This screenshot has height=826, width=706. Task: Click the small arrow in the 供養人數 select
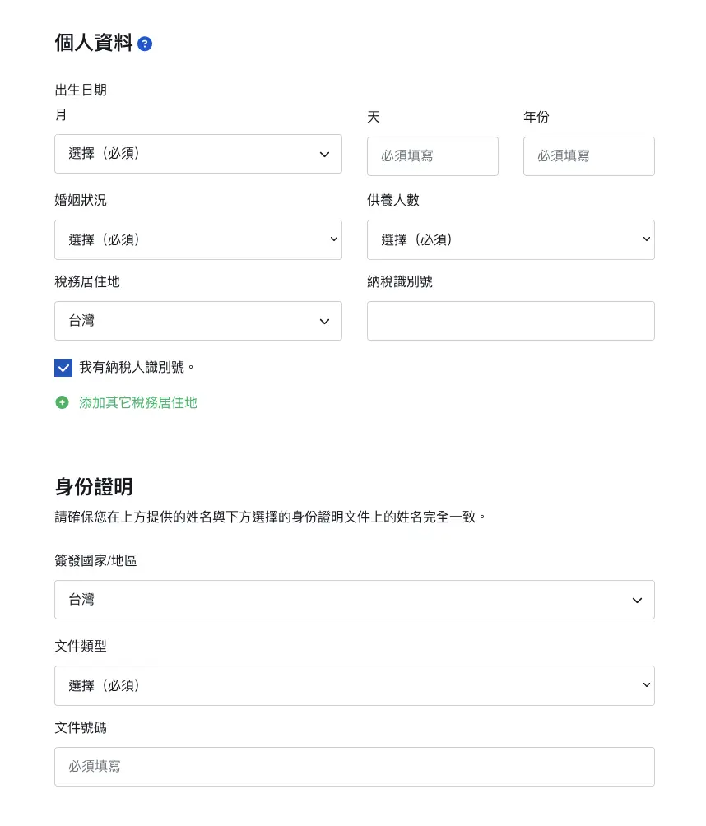pyautogui.click(x=646, y=239)
